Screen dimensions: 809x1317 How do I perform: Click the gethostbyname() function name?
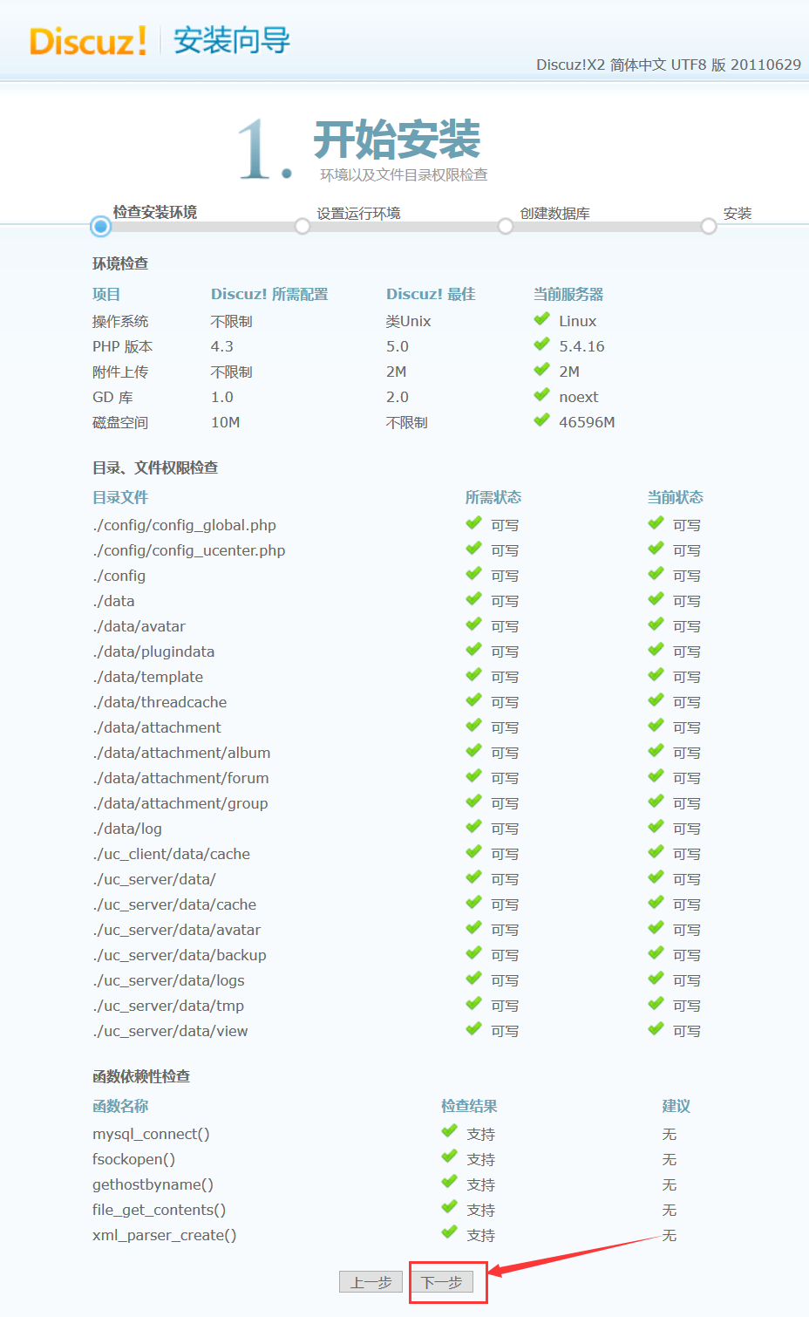(x=153, y=1184)
